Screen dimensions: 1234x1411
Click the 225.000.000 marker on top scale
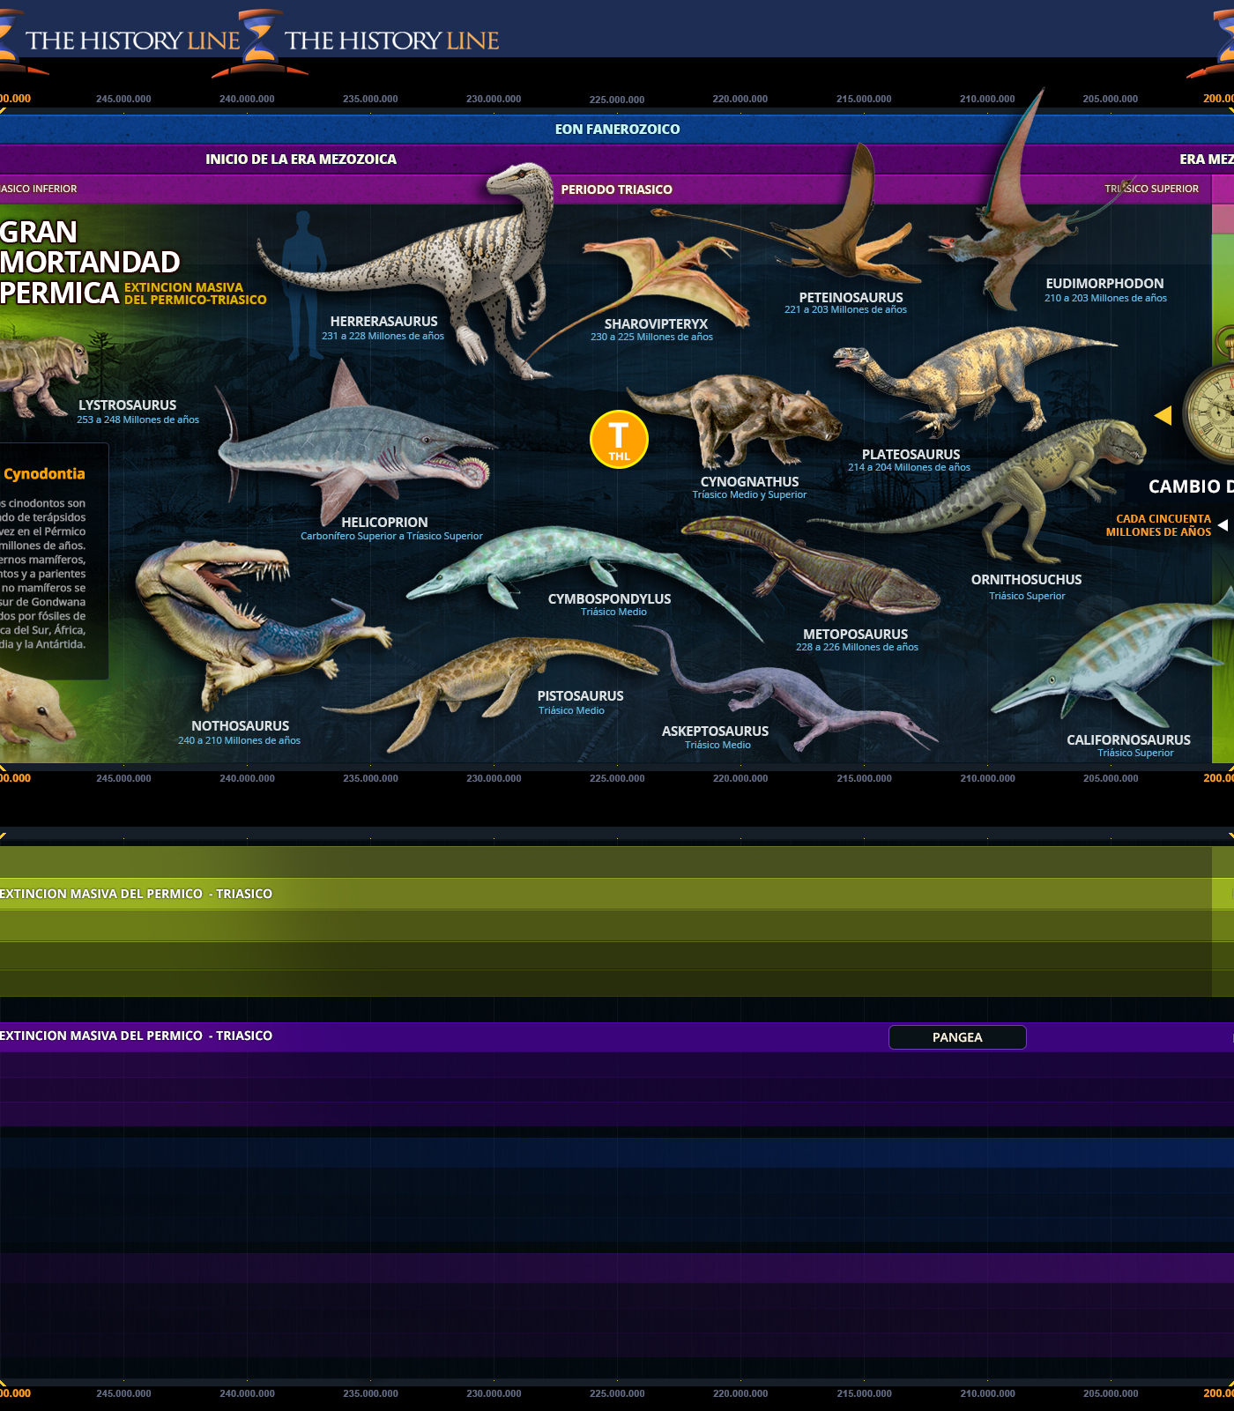point(617,100)
